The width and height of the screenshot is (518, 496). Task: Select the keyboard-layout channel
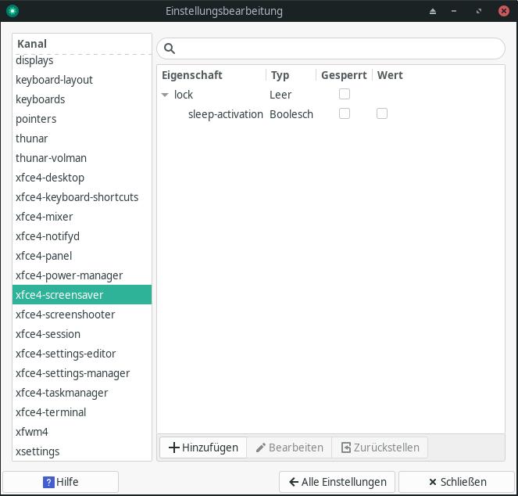[82, 80]
